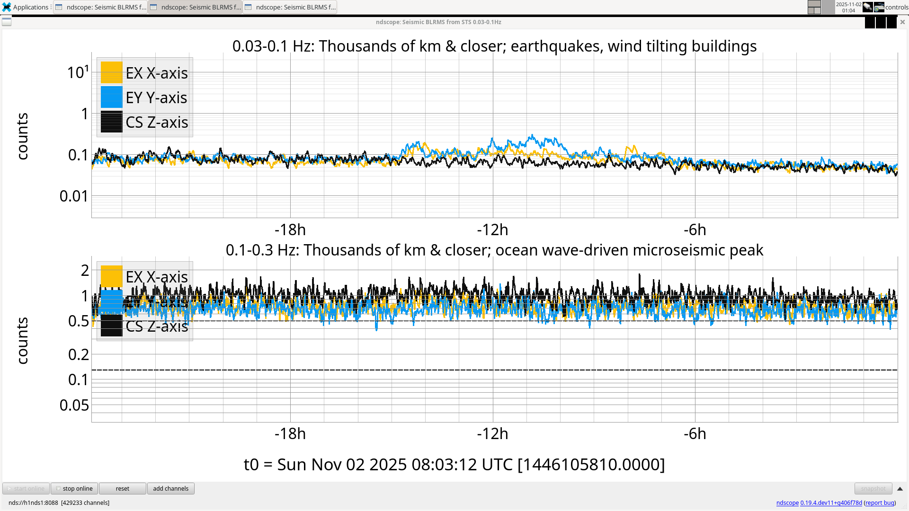This screenshot has height=511, width=909.
Task: Open the window menu icon at top-left
Action: 7,22
